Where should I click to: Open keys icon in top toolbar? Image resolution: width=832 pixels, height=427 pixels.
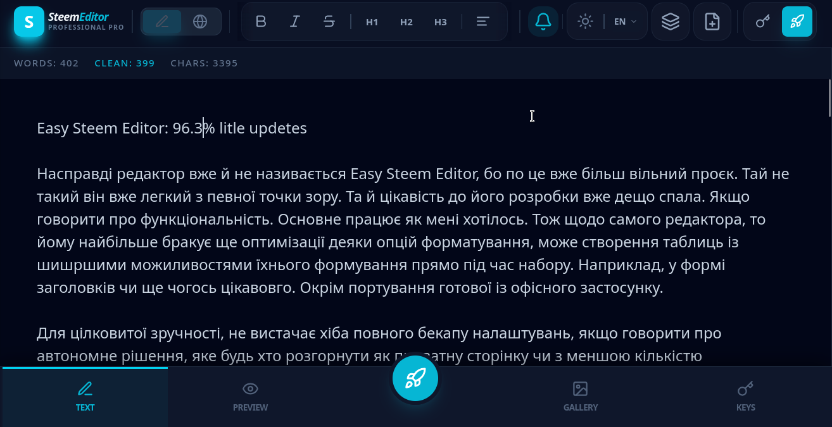point(763,22)
